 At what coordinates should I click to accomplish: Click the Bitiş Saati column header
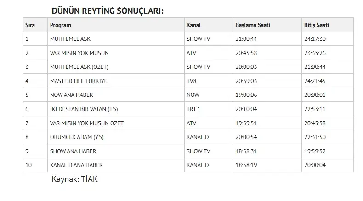(x=327, y=25)
